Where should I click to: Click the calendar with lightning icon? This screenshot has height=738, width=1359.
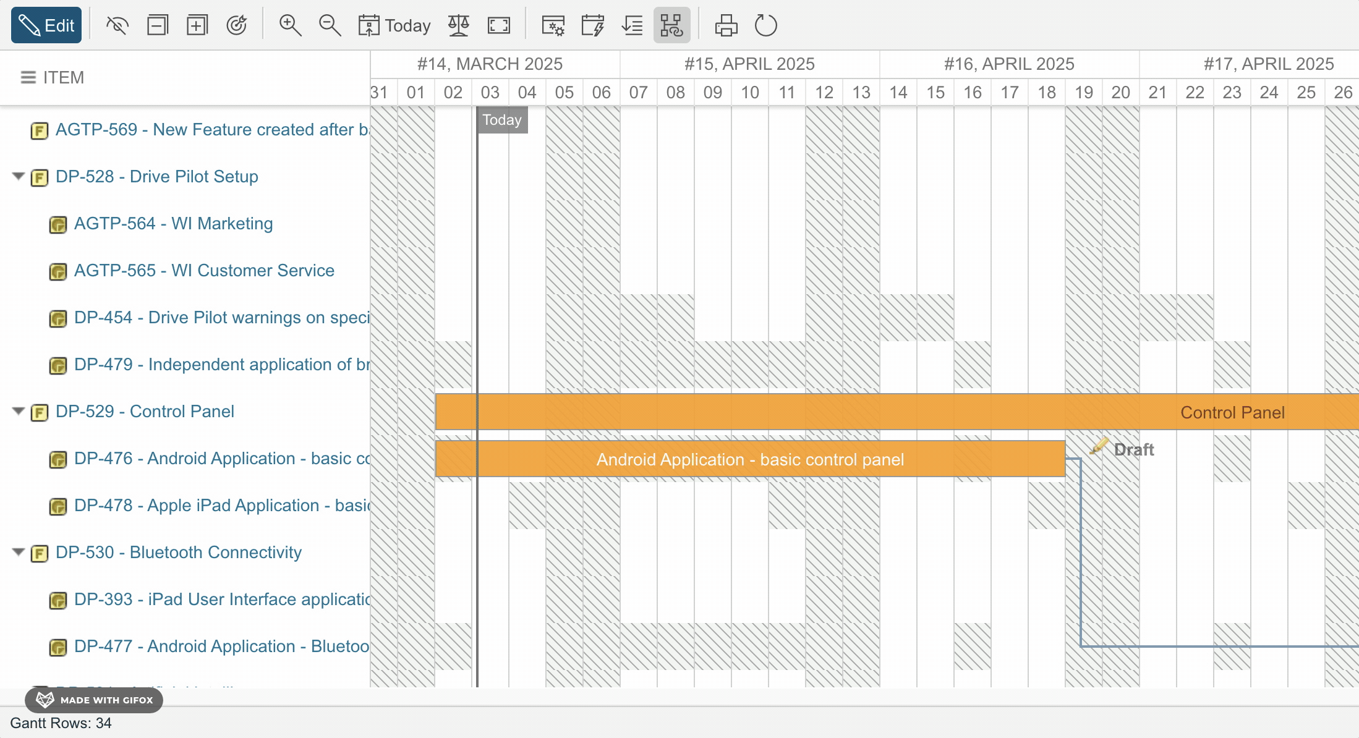click(x=593, y=25)
